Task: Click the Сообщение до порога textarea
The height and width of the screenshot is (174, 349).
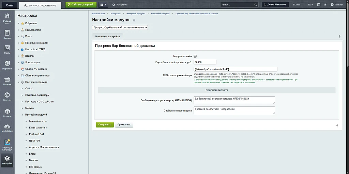Action: 234,100
